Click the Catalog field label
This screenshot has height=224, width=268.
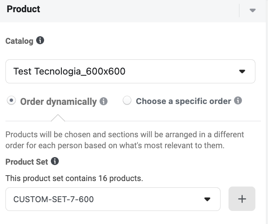(x=19, y=41)
